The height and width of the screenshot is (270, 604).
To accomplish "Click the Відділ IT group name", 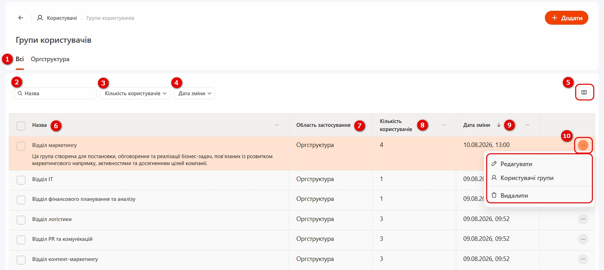I will pos(42,179).
